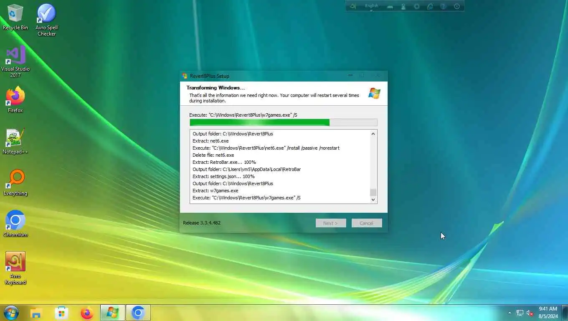Select the Avro Keyboard desktop shortcut
This screenshot has width=568, height=321.
click(x=15, y=268)
